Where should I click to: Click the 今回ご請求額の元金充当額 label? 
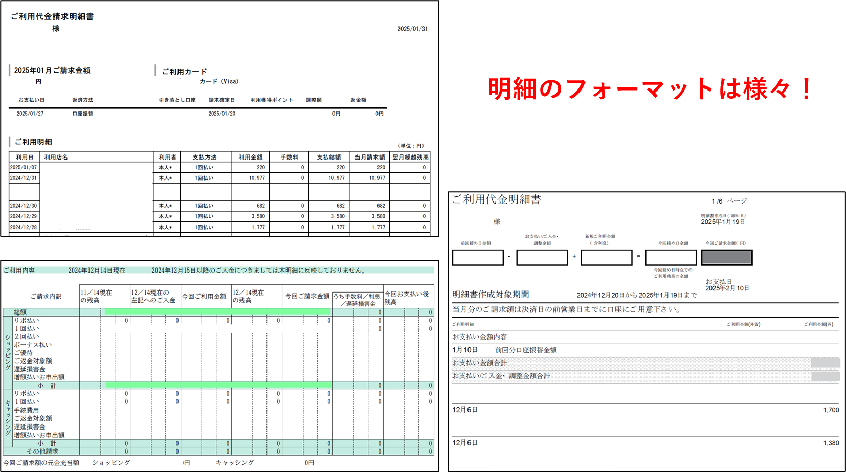(x=41, y=463)
